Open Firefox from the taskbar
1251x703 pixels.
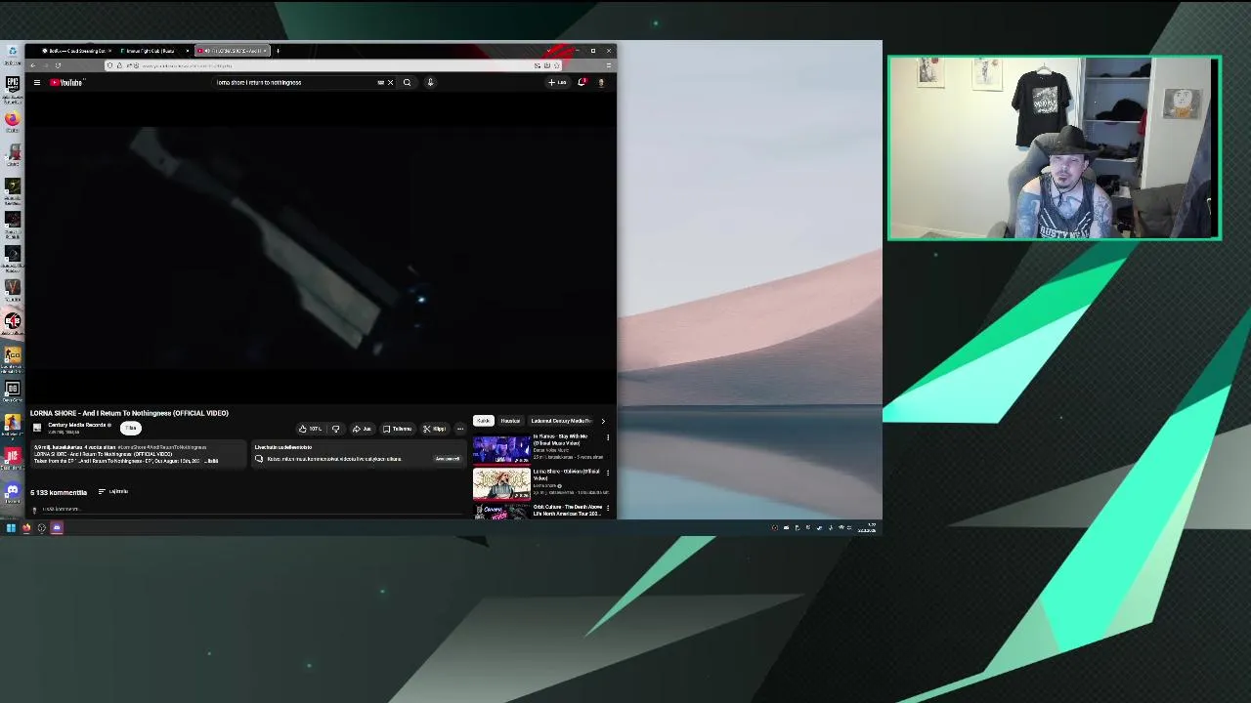26,528
